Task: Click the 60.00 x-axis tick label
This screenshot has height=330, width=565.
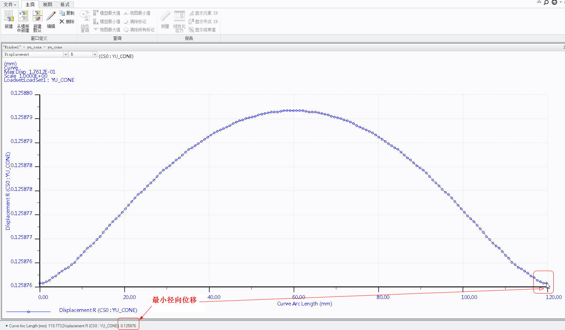Action: click(298, 297)
